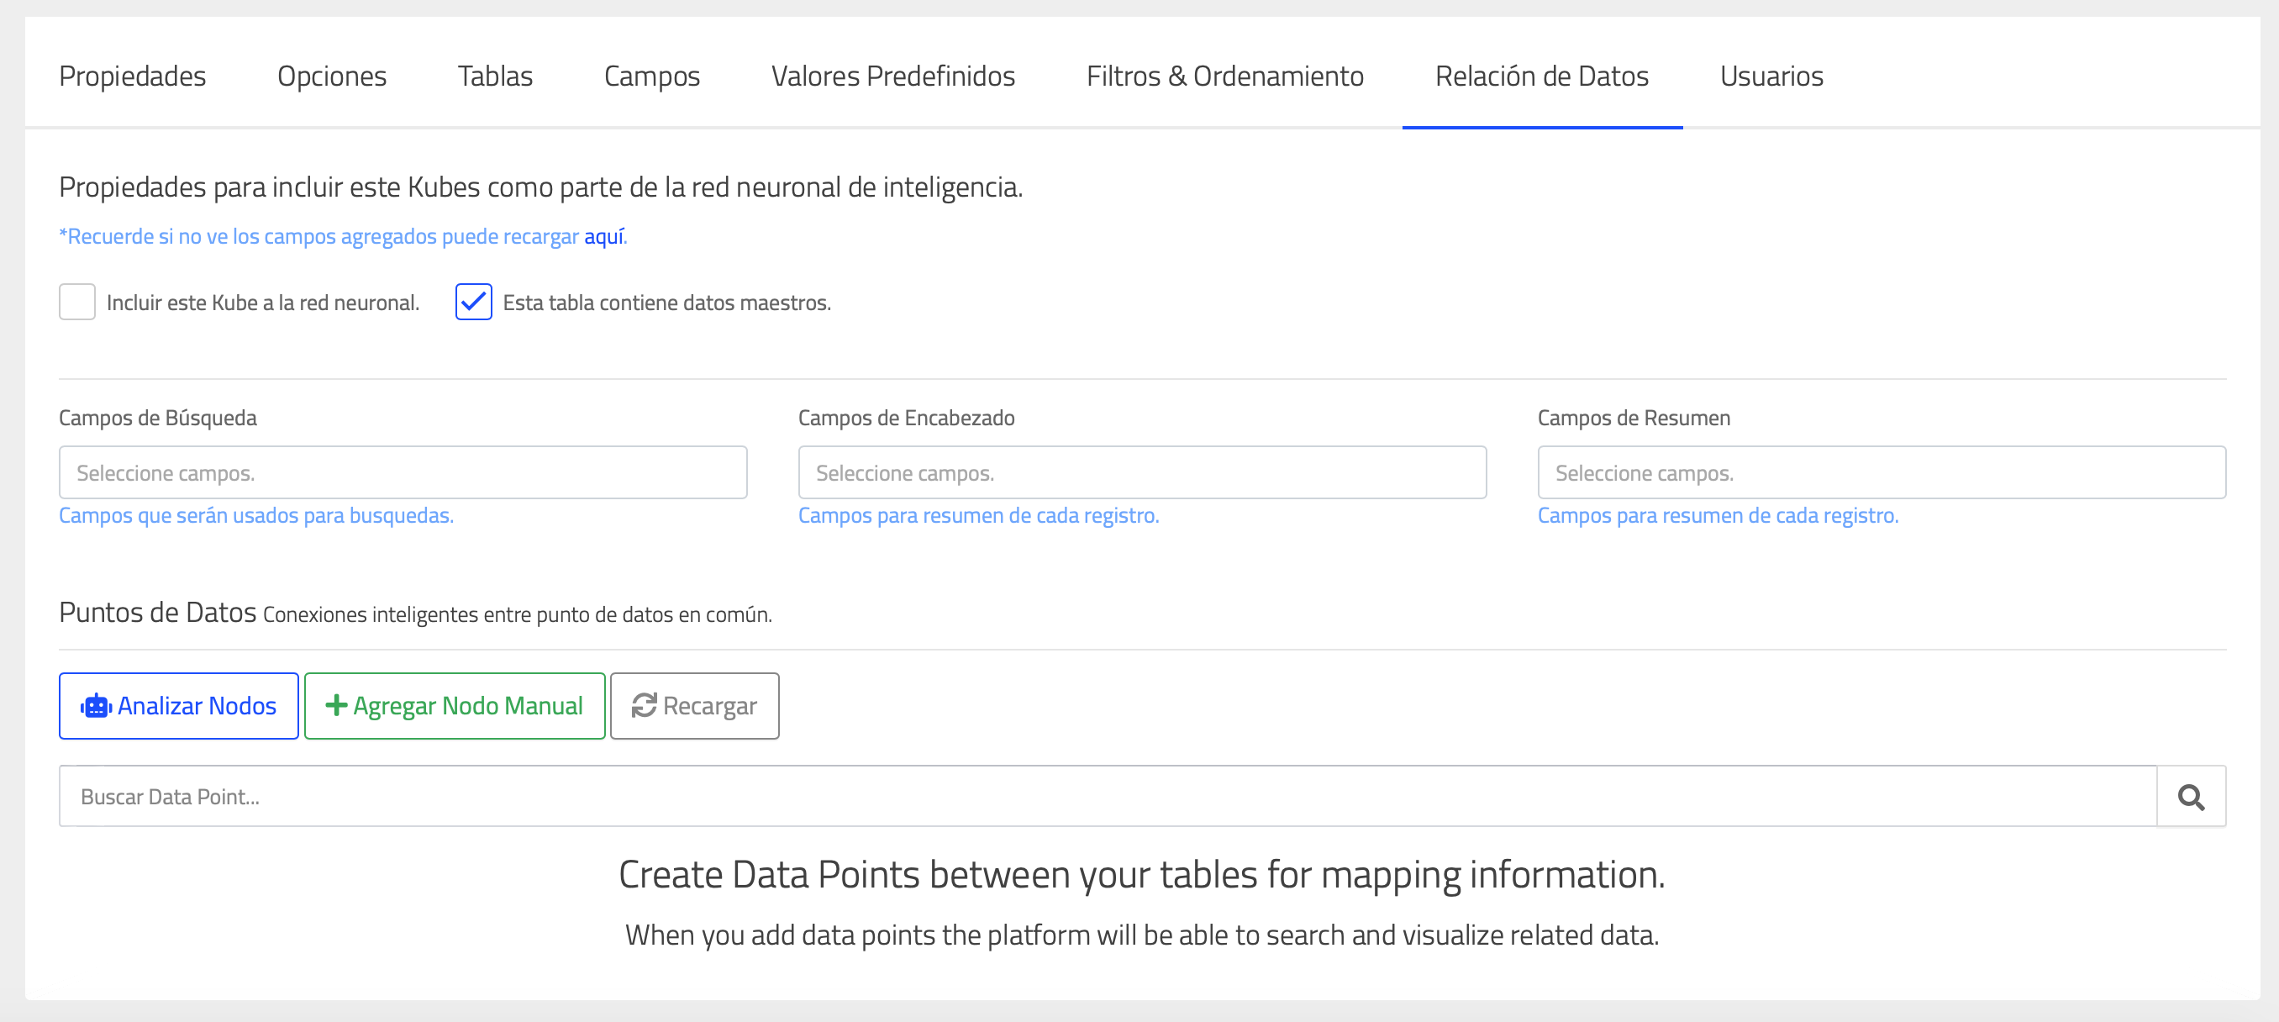Click in the Buscar Data Point field
Viewport: 2279px width, 1022px height.
[1106, 798]
